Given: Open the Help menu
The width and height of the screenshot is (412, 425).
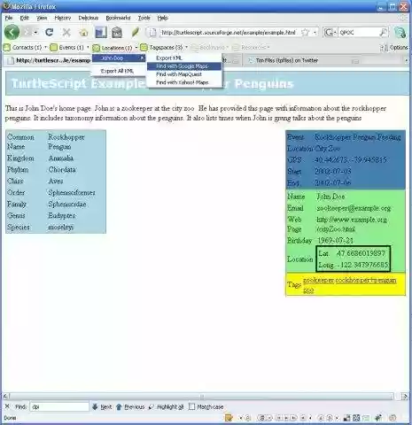Looking at the screenshot, I should 162,18.
